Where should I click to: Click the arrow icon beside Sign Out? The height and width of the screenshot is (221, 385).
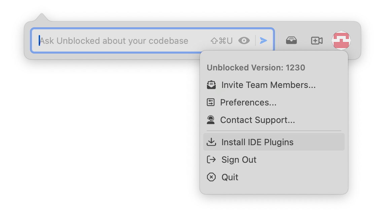(211, 160)
